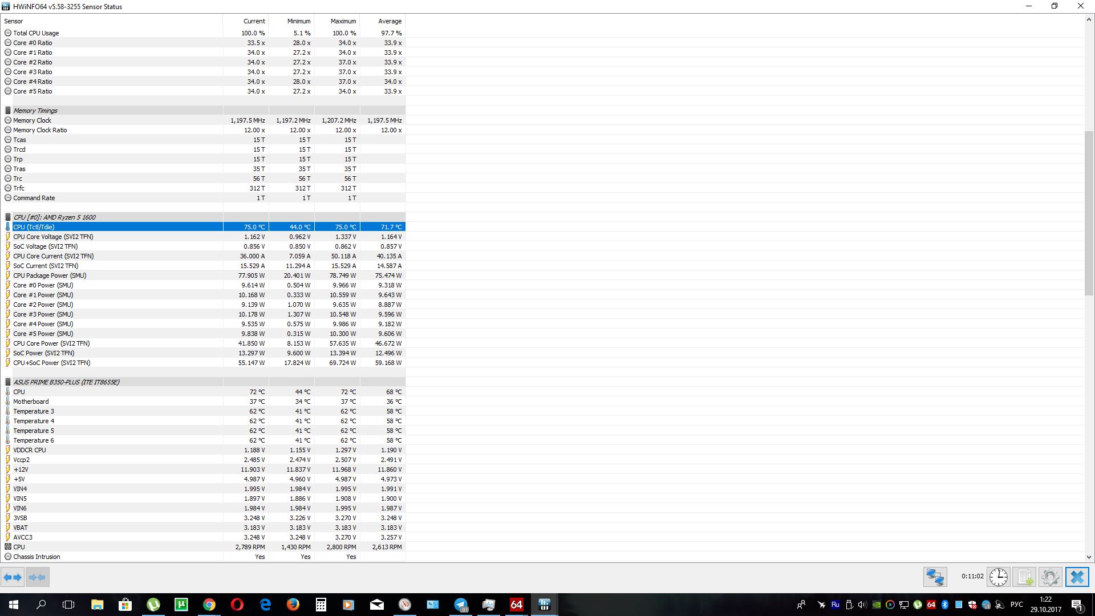Start logging with the sheet-plus icon
Image resolution: width=1095 pixels, height=616 pixels.
click(1024, 577)
